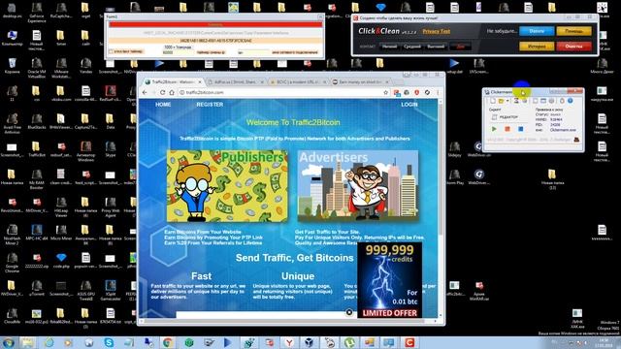Screen dimensions: 621x349
Task: Open the Chrome three-dot menu
Action: (x=438, y=93)
